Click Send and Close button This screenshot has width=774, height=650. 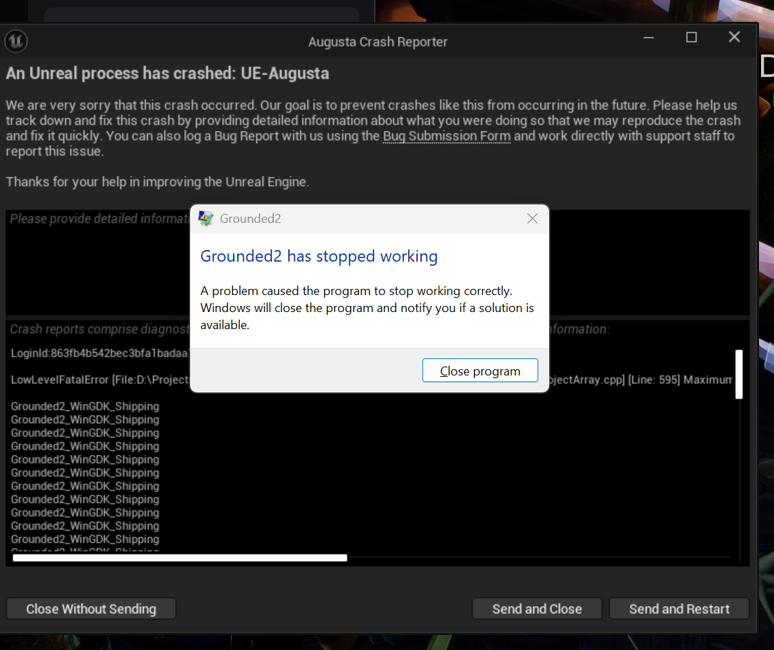pyautogui.click(x=537, y=608)
